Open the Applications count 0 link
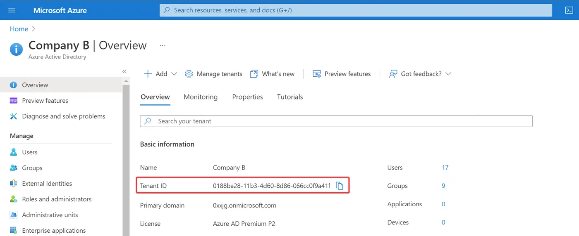The width and height of the screenshot is (579, 236). point(443,204)
